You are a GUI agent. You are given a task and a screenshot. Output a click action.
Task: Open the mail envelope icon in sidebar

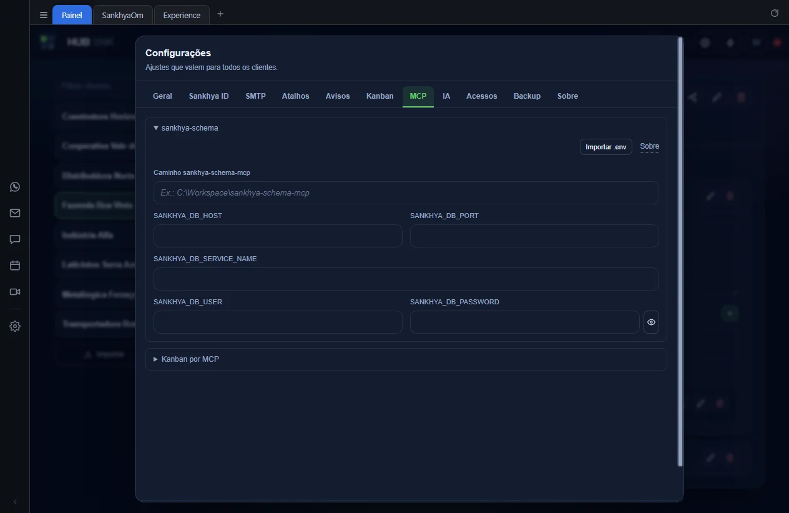15,213
